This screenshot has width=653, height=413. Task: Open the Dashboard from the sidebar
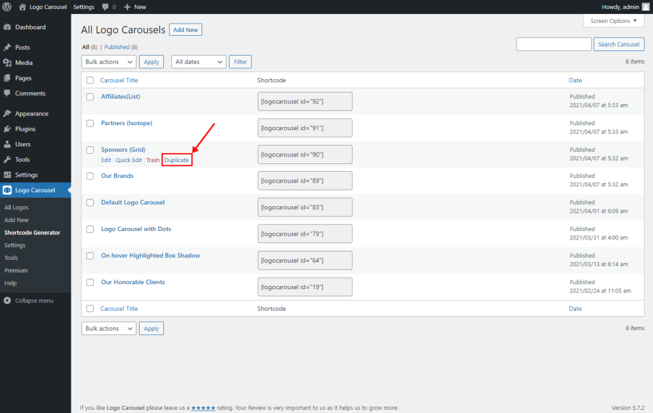point(30,27)
